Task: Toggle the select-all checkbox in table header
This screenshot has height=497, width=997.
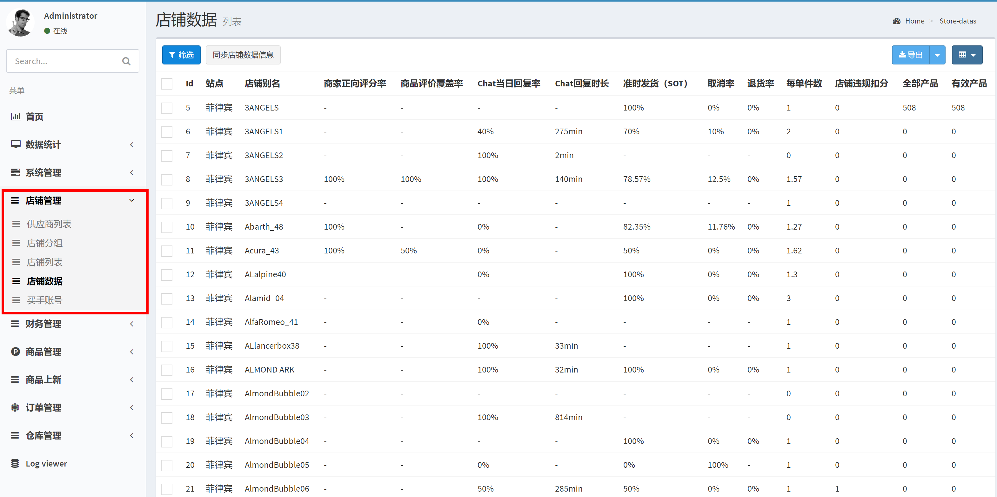Action: (167, 84)
